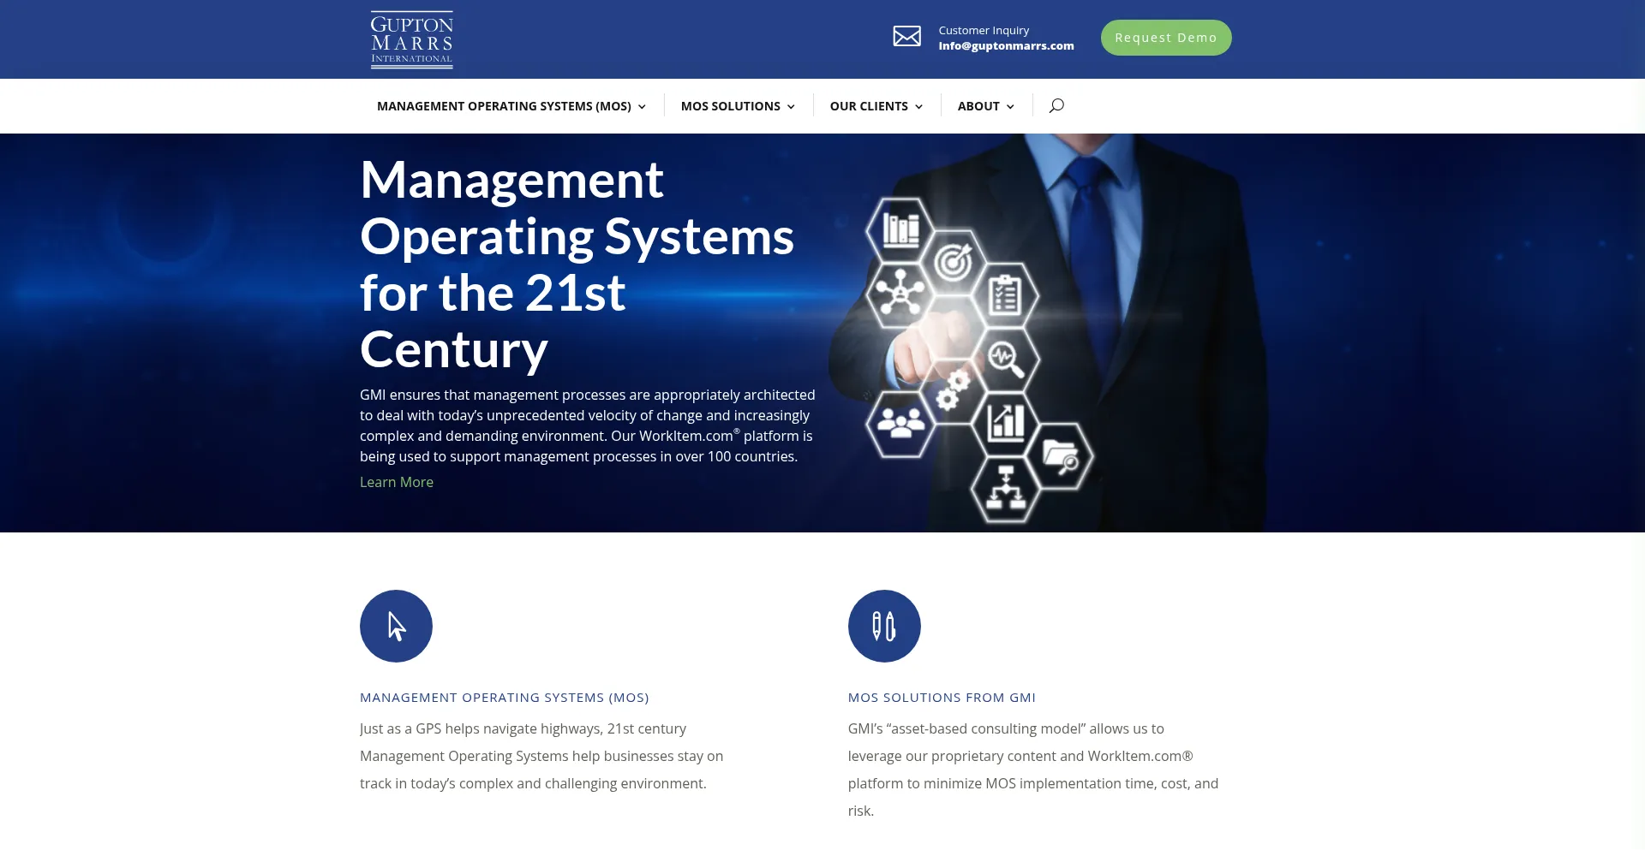Click the text about asset-based consulting model
The width and height of the screenshot is (1645, 850).
1033,770
